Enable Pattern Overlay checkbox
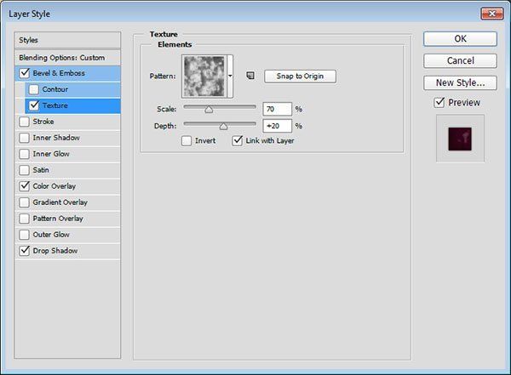The width and height of the screenshot is (511, 375). 24,218
